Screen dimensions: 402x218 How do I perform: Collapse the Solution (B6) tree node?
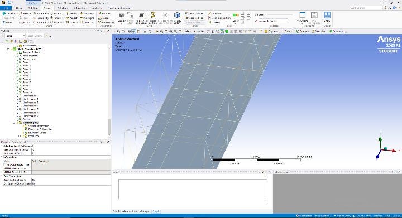(14, 123)
